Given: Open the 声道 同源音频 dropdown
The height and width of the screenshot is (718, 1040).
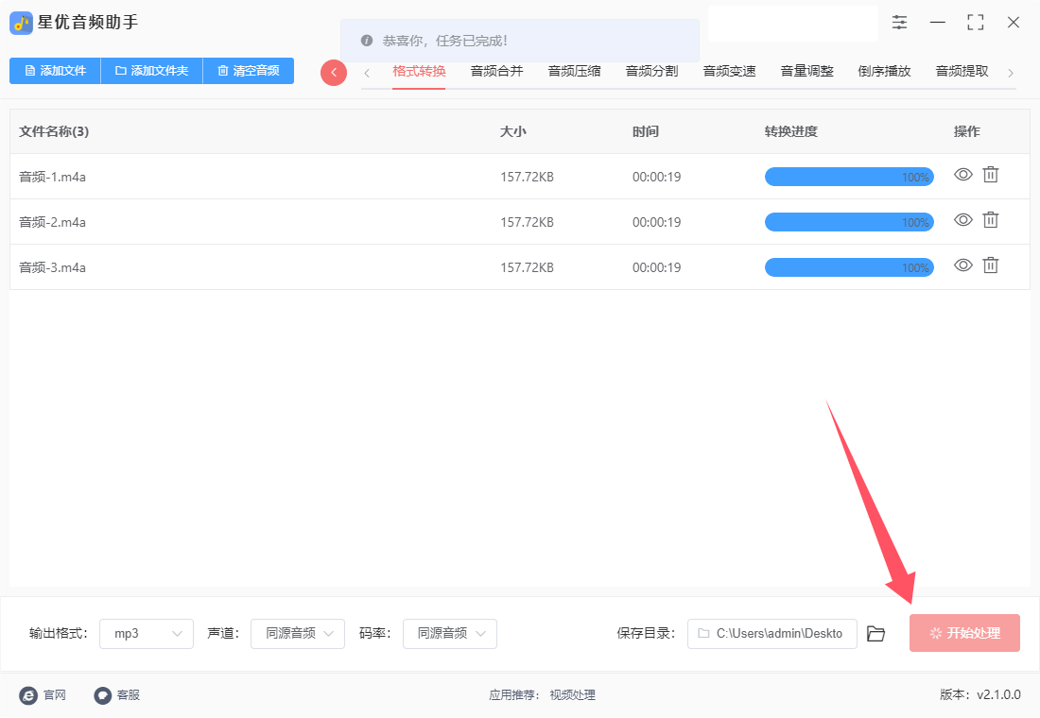Looking at the screenshot, I should [298, 634].
